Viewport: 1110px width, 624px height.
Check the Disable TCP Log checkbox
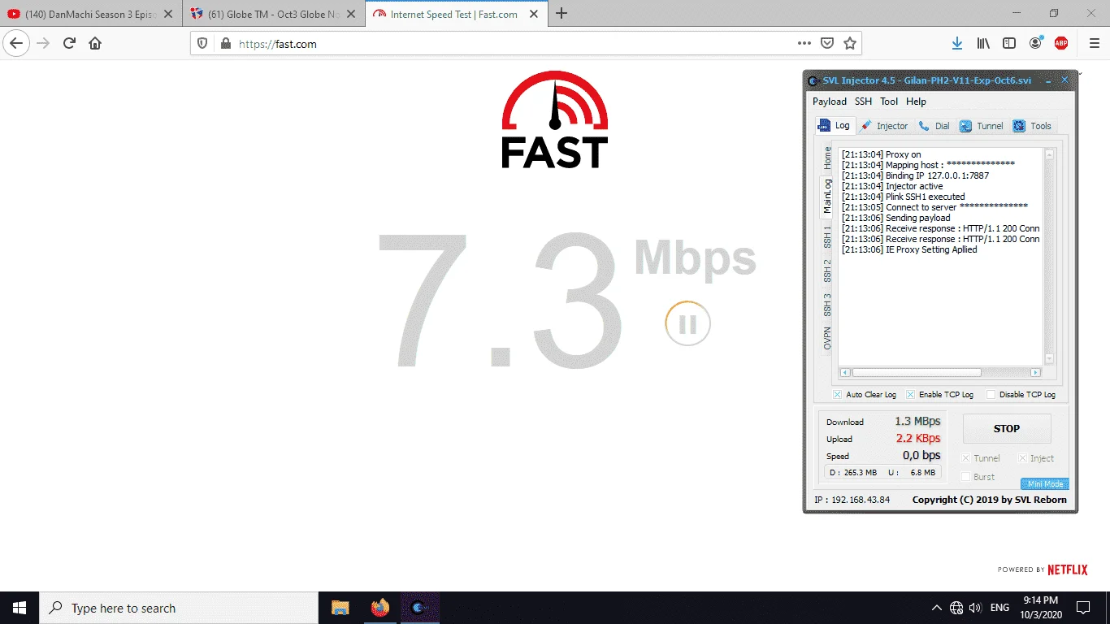pos(991,395)
